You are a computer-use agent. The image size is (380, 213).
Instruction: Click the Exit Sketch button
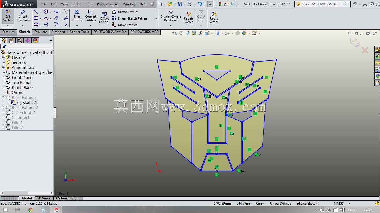click(8, 16)
